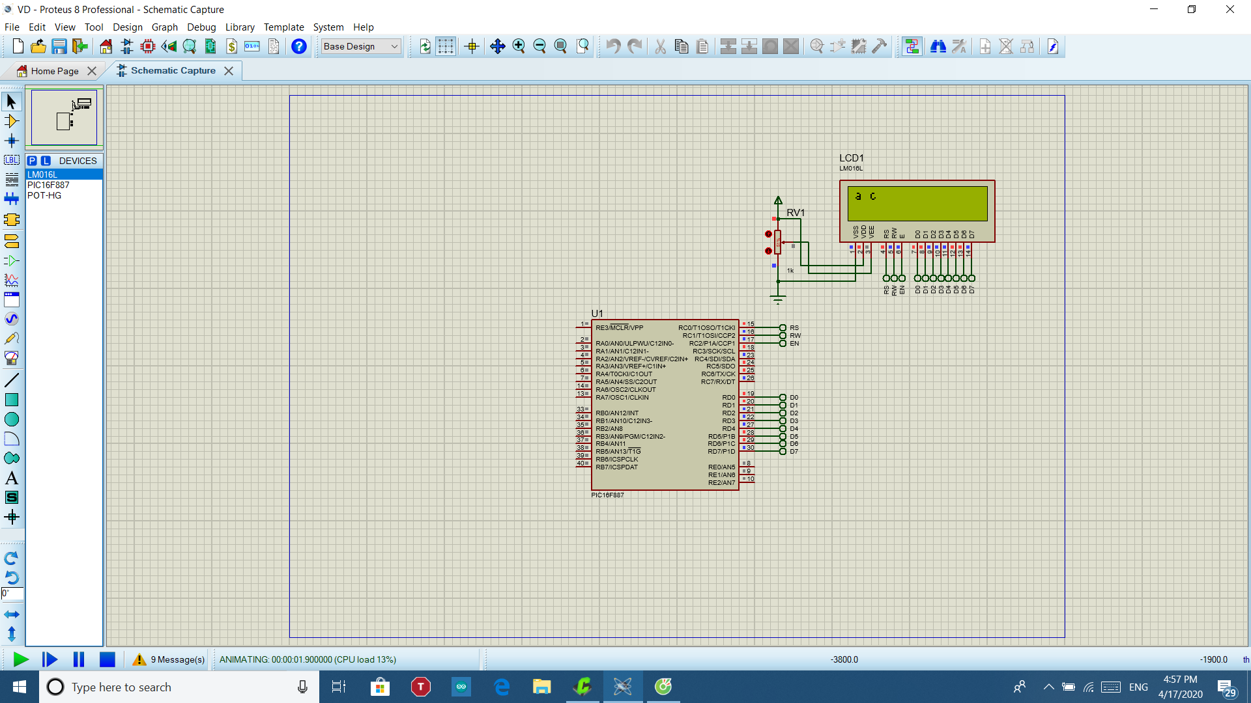The height and width of the screenshot is (703, 1251).
Task: Select the Selection Mode arrow tool
Action: click(11, 102)
